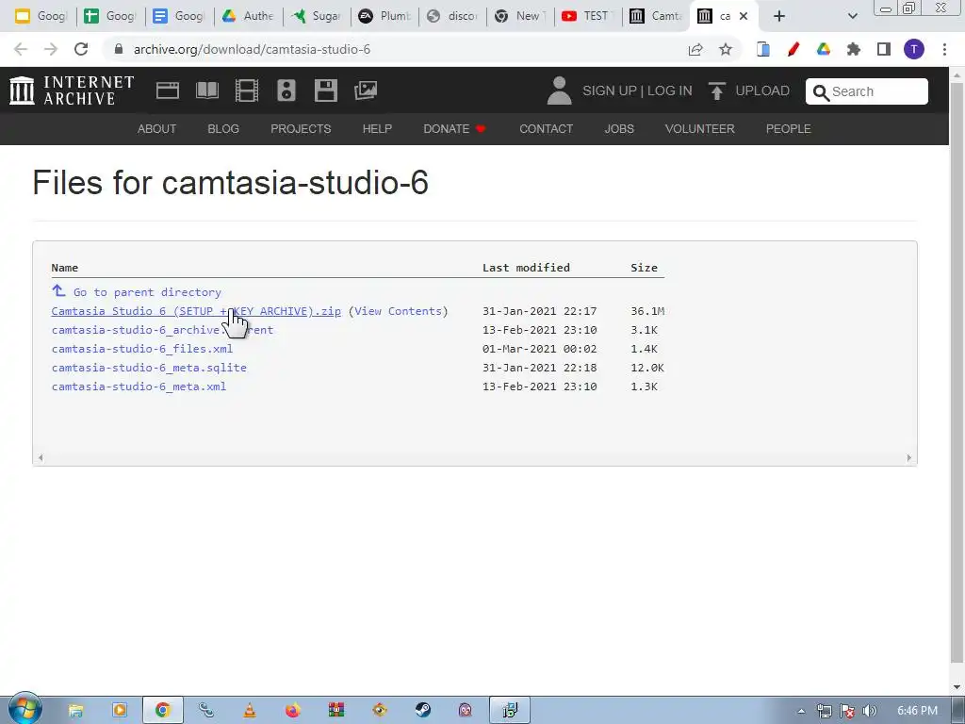Screen dimensions: 965x724
Task: Switch to the discor tab
Action: click(453, 16)
